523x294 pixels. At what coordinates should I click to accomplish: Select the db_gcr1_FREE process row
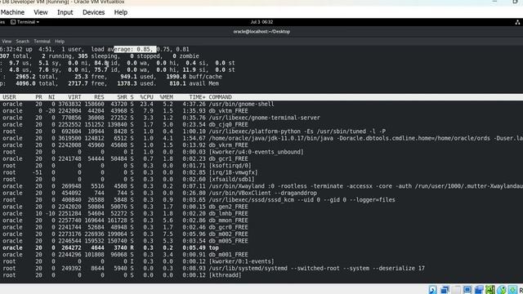pos(261,158)
